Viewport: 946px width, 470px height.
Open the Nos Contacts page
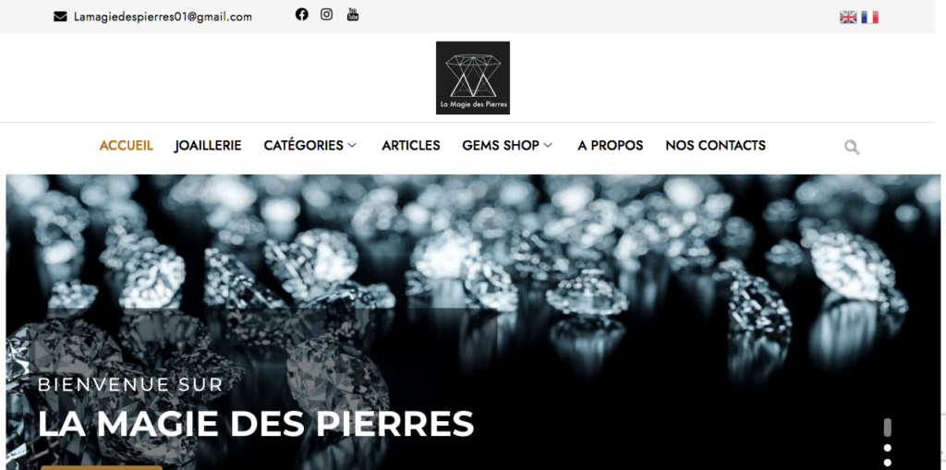click(716, 145)
